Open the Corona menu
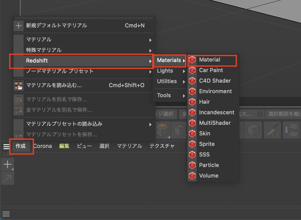 point(43,146)
